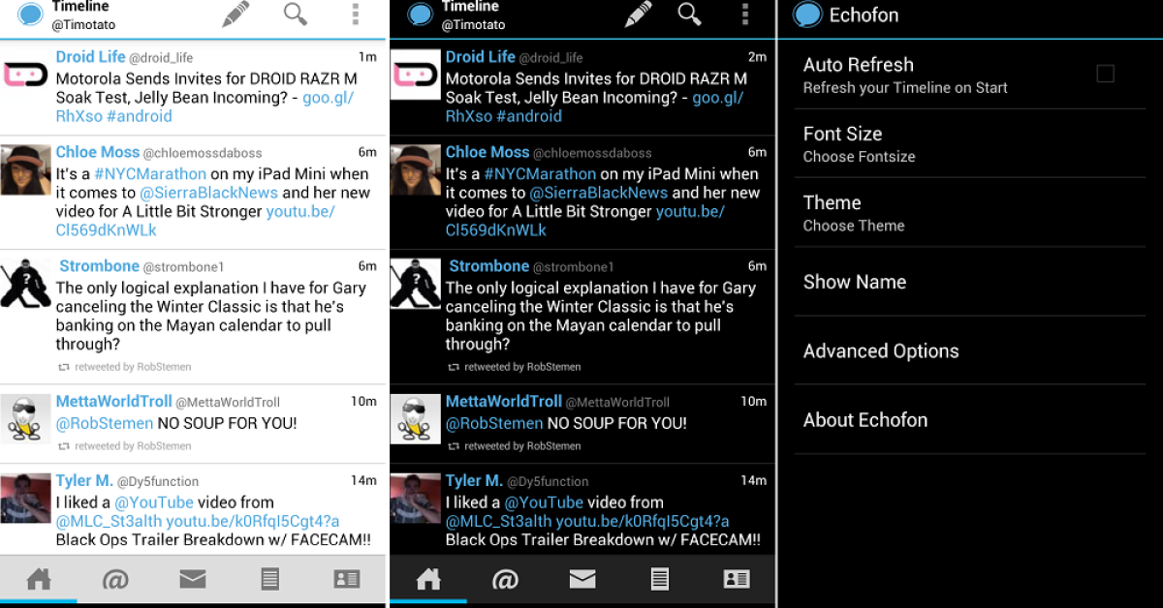This screenshot has height=608, width=1163.
Task: Click Tyler M. name in light theme
Action: [84, 480]
